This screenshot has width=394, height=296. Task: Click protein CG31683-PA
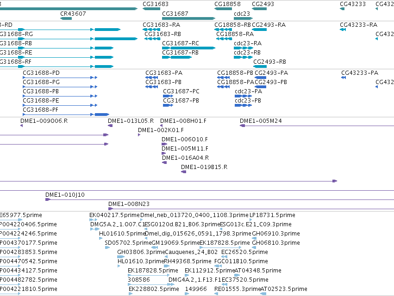164,73
